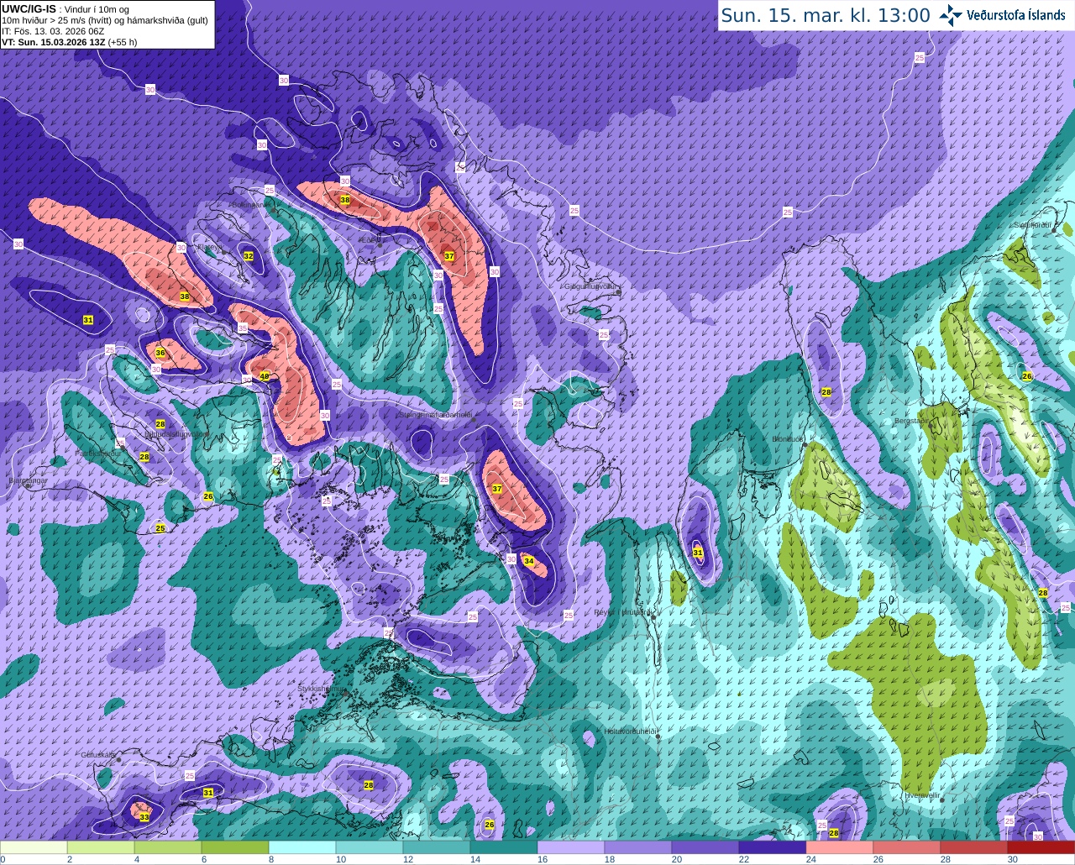
Task: Select the 18–20 light purple legend swatch
Action: [x=638, y=847]
